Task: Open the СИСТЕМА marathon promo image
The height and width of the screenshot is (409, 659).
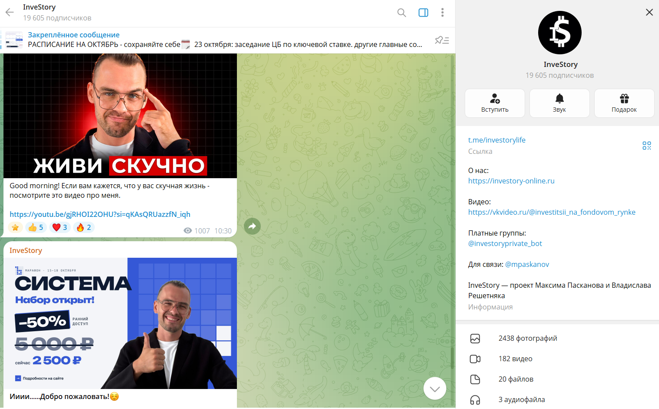Action: (120, 323)
